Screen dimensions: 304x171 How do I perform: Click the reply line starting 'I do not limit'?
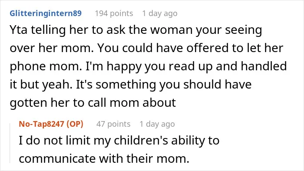[119, 141]
